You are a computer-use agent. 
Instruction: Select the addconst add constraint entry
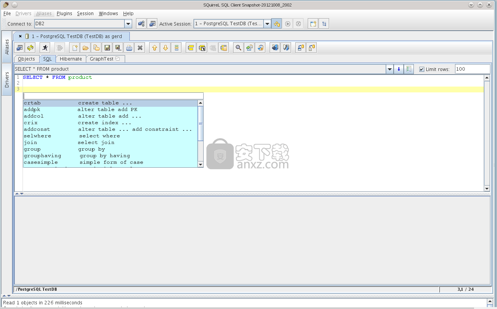click(x=110, y=129)
